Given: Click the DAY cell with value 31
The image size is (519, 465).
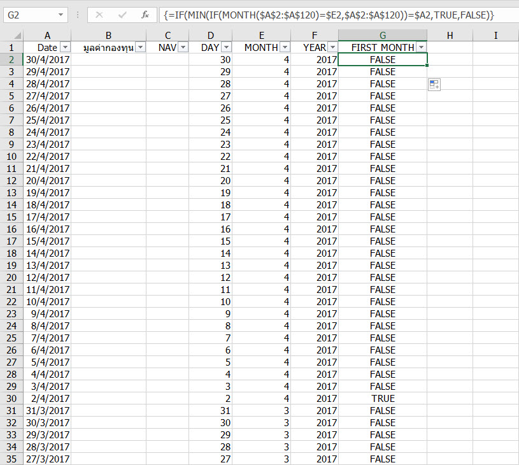Looking at the screenshot, I should tap(211, 410).
